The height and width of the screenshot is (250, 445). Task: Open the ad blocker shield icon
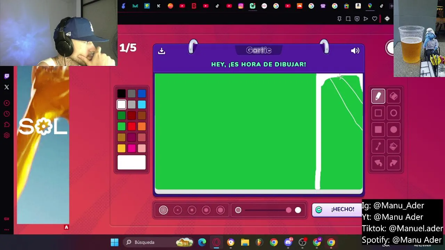(x=357, y=19)
